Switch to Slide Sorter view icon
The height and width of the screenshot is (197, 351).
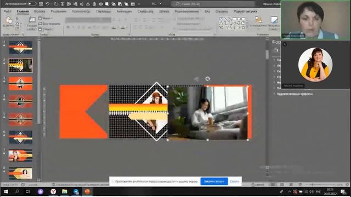pyautogui.click(x=282, y=185)
